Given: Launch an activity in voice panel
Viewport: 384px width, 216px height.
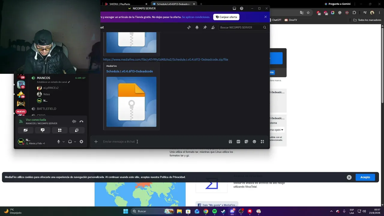Looking at the screenshot, I should point(60,130).
